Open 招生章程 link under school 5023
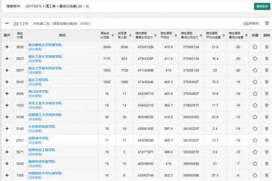272x181 pixels. (x=35, y=61)
